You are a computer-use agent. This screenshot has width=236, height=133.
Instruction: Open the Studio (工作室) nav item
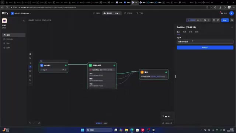coord(108,13)
